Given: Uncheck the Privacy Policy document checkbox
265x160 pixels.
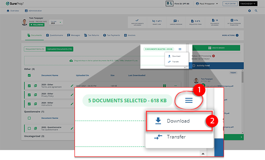Looking at the screenshot, I should point(29,94).
